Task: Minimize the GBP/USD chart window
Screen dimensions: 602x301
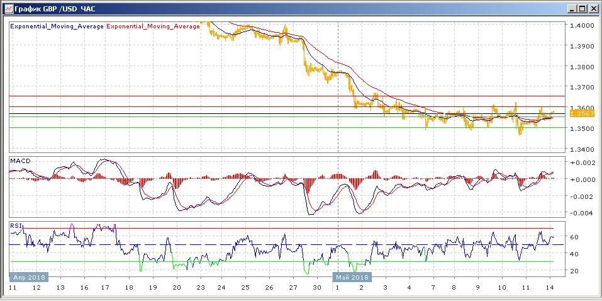Action: (x=571, y=8)
